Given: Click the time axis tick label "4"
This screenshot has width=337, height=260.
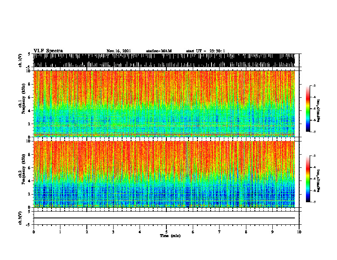Looking at the screenshot, I should point(140,232).
